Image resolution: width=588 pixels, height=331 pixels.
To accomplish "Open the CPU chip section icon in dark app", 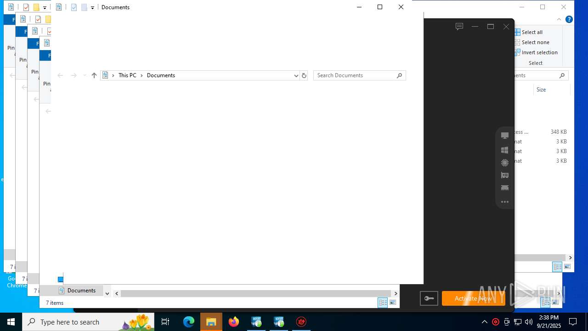I will click(505, 163).
